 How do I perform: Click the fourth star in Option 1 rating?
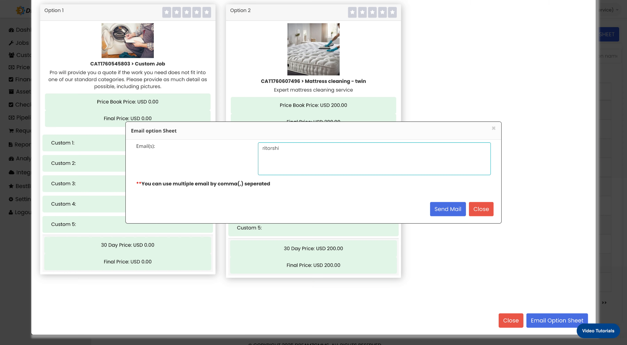197,12
